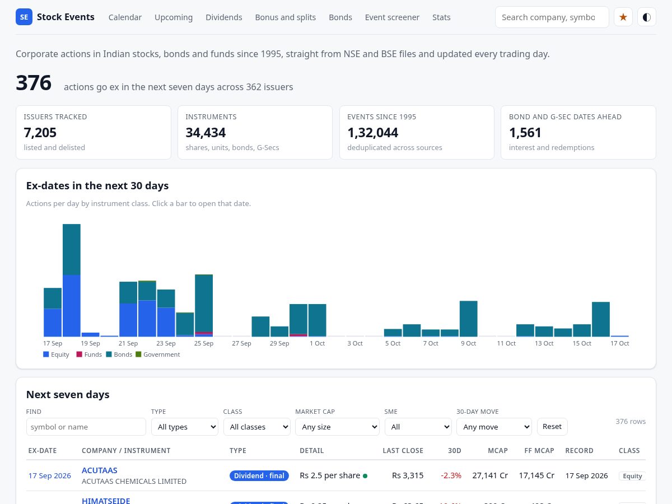Screen dimensions: 672x504
Task: Click the Bond and G-Sec Dates Ahead card
Action: pos(578,133)
